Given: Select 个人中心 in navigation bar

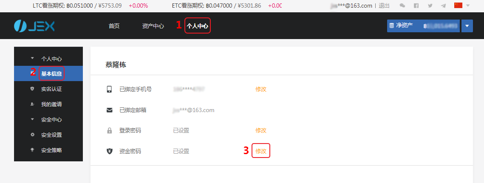Looking at the screenshot, I should point(197,26).
